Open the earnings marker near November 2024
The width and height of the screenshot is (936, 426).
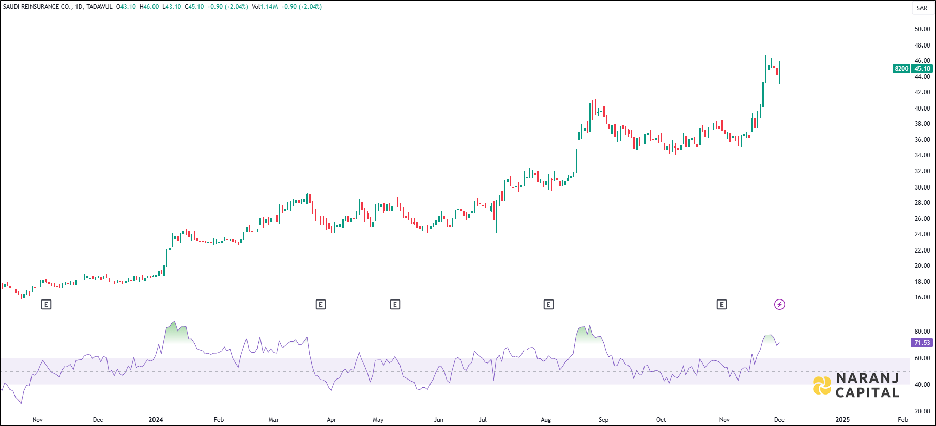722,305
